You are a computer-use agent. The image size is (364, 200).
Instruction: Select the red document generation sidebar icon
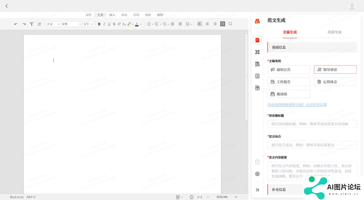click(257, 40)
